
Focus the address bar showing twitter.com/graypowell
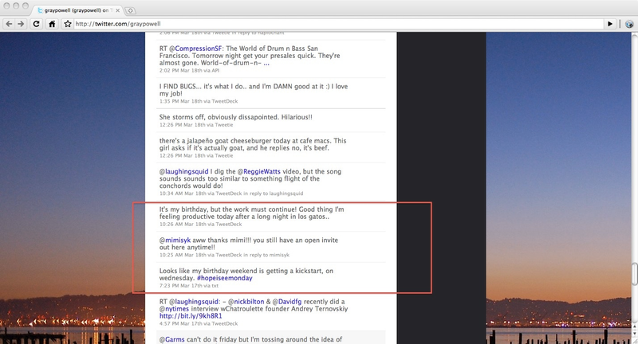[x=337, y=24]
